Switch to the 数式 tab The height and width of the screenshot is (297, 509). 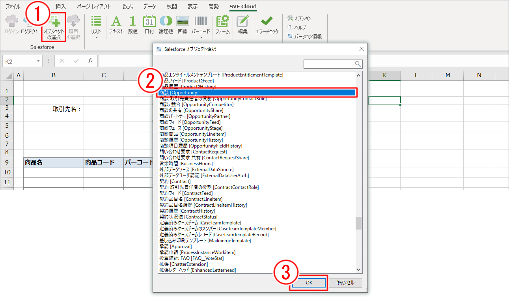coord(128,6)
